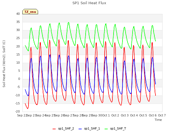Click the y-axis tick value 10
The image size is (179, 134).
pyautogui.click(x=18, y=63)
